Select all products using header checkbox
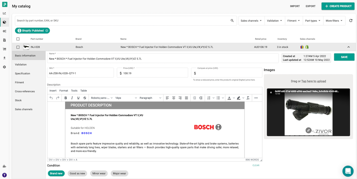 pos(18,39)
